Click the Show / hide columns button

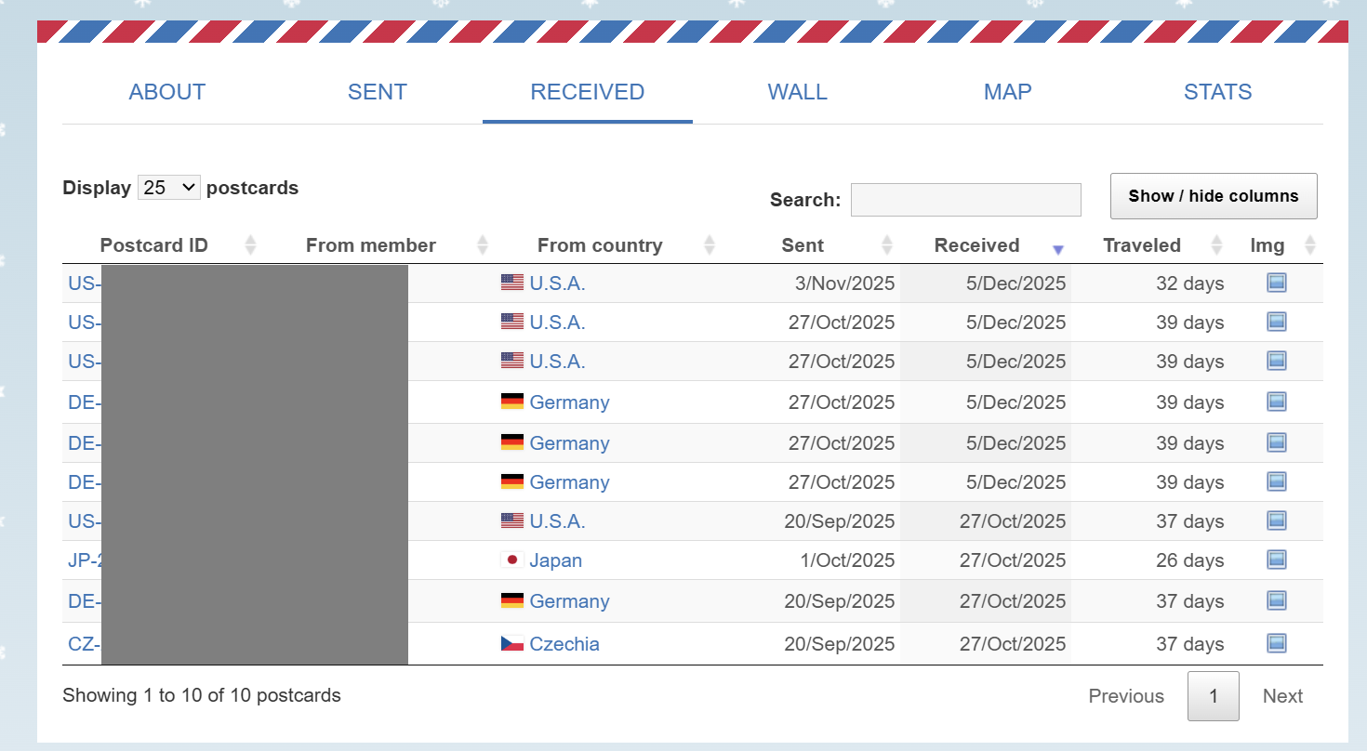(x=1213, y=196)
